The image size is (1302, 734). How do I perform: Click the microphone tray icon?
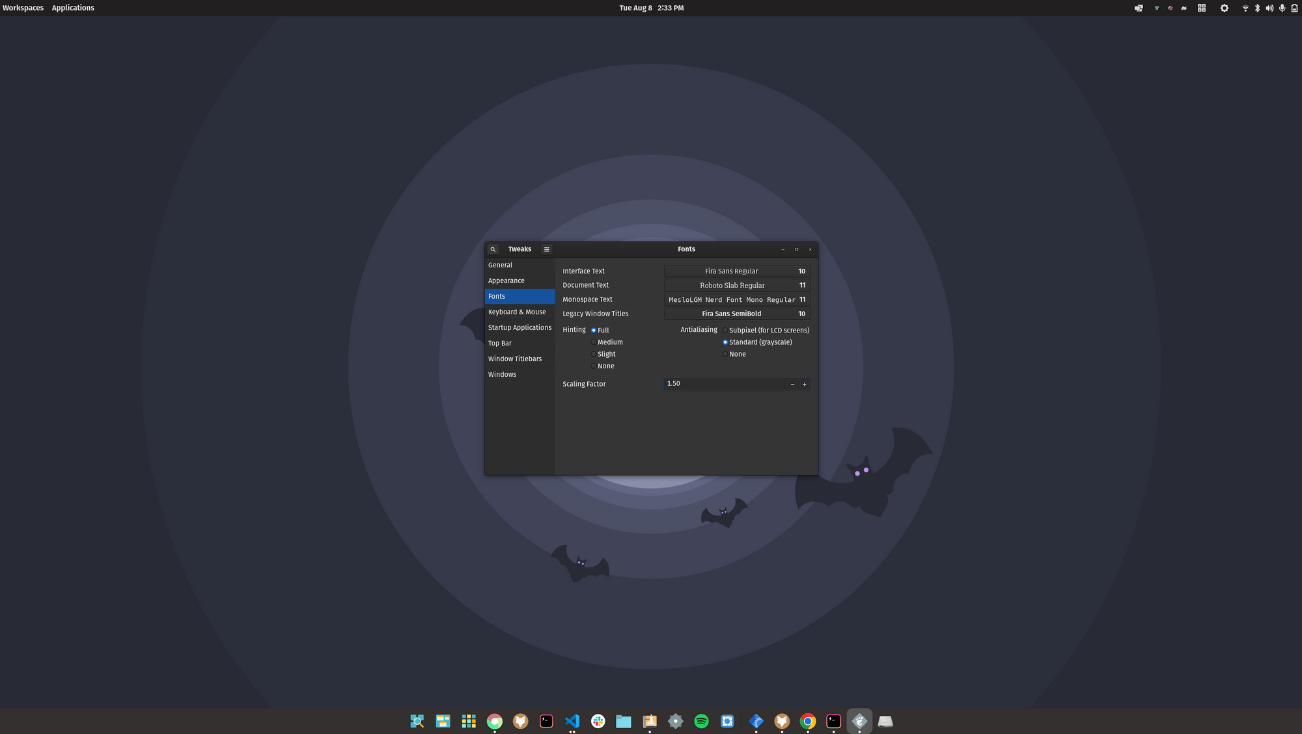[x=1282, y=8]
